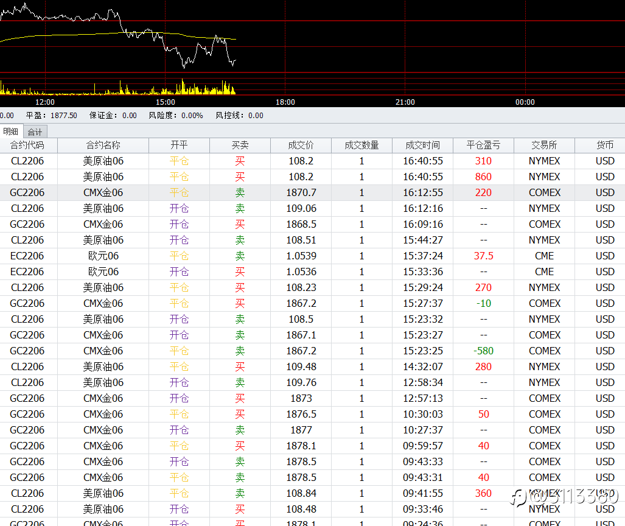The image size is (625, 526).
Task: Click the 开平 column header
Action: (179, 146)
